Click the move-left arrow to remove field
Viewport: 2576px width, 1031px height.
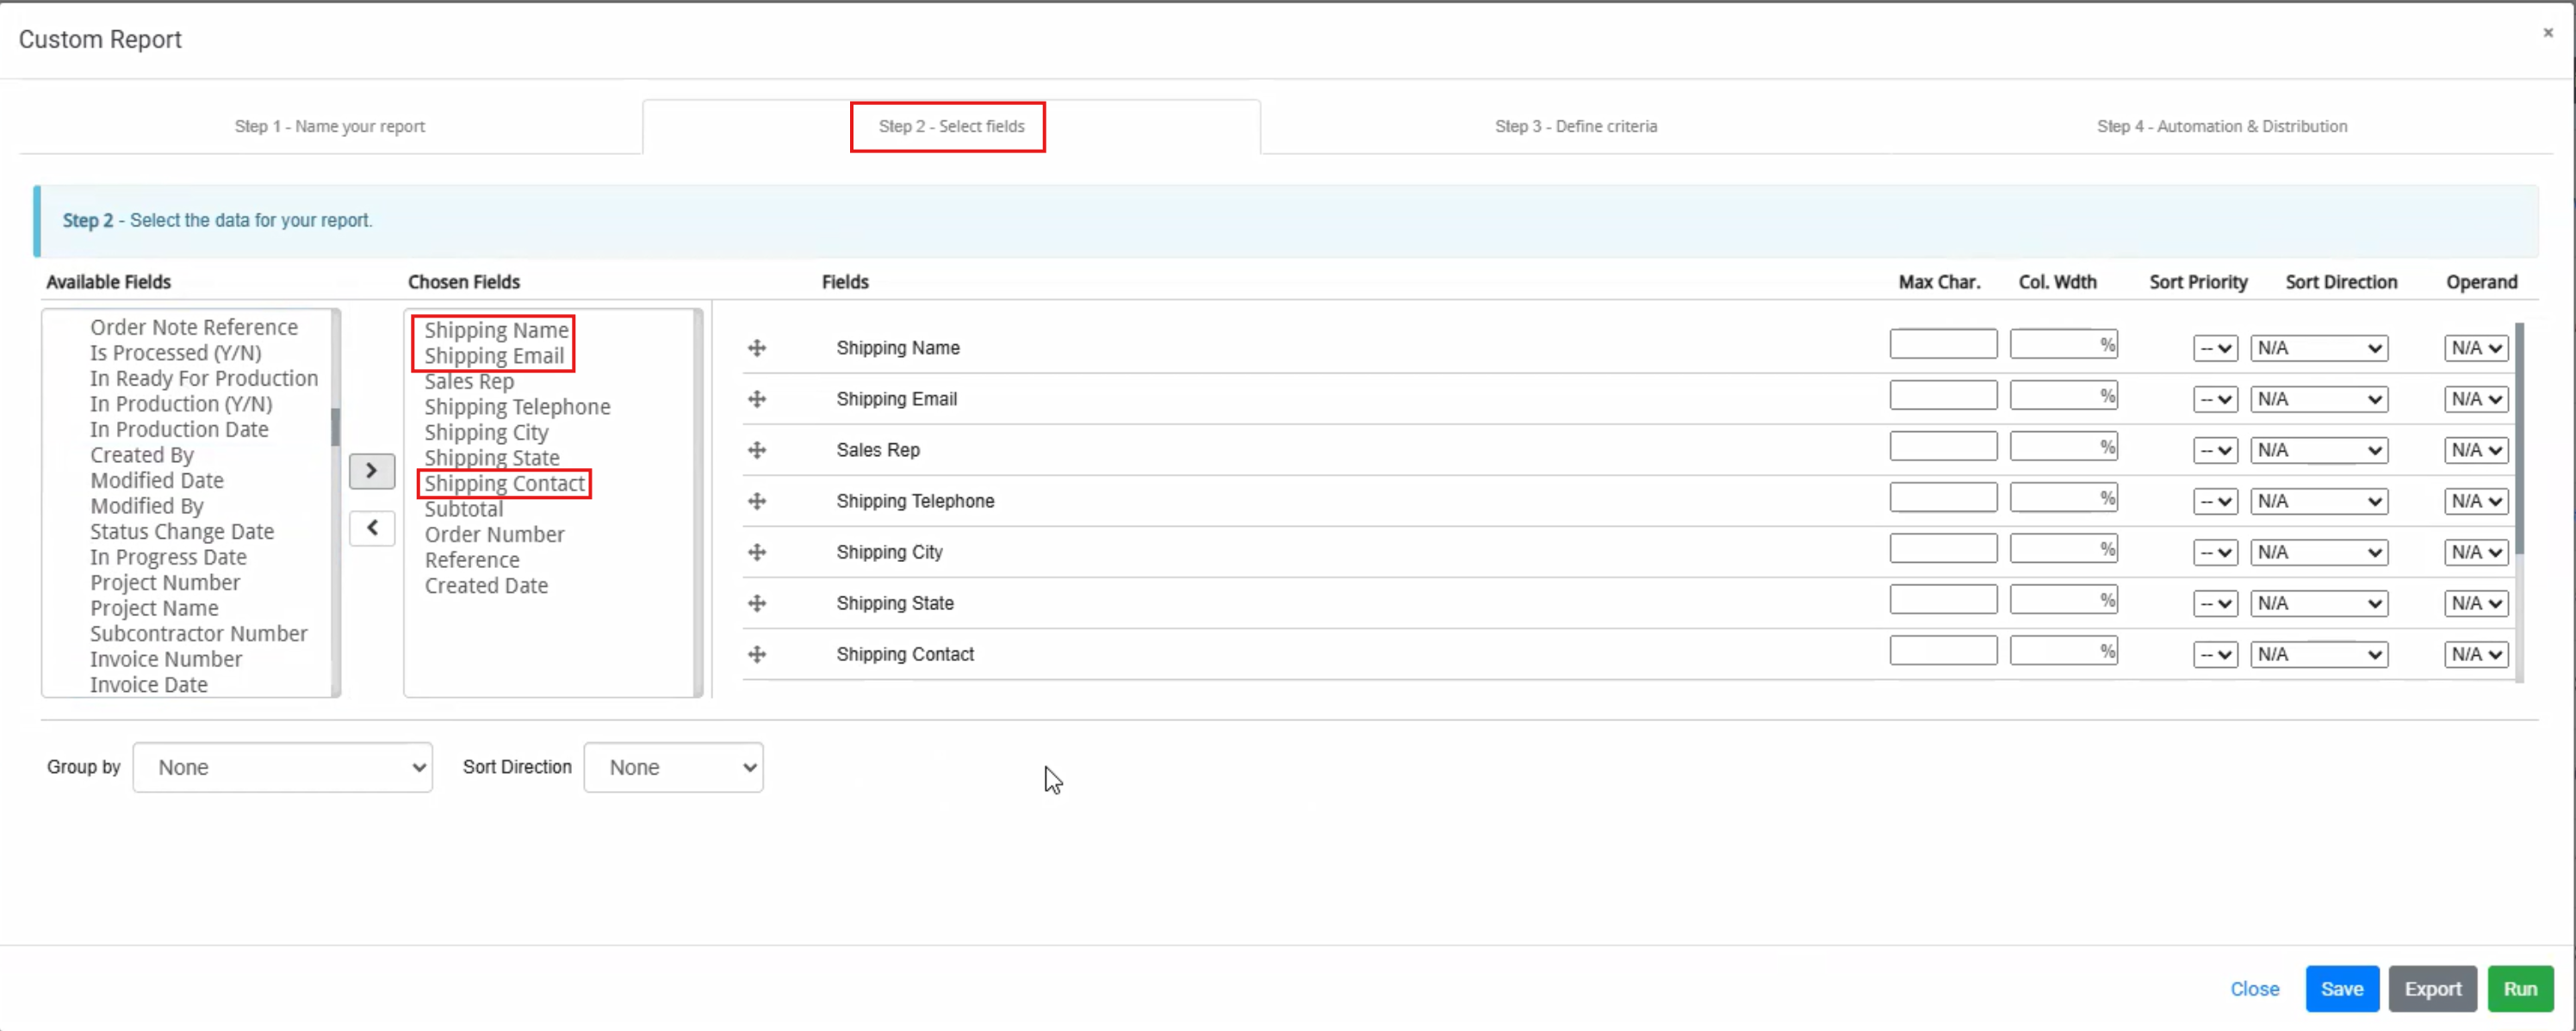pos(371,528)
